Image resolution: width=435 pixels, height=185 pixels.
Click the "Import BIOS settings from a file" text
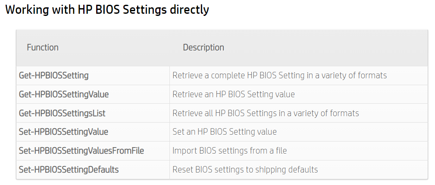pyautogui.click(x=229, y=151)
